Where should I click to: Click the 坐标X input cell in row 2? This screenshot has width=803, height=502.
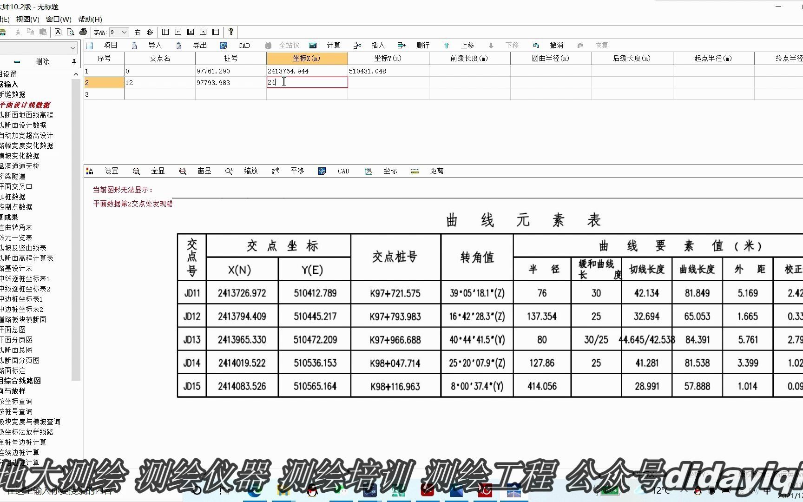point(307,82)
